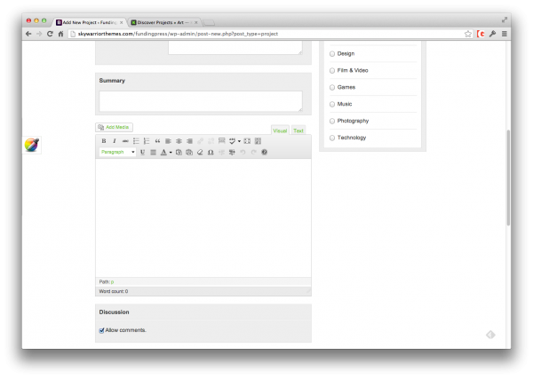
Task: Apply strikethrough formatting
Action: [125, 141]
